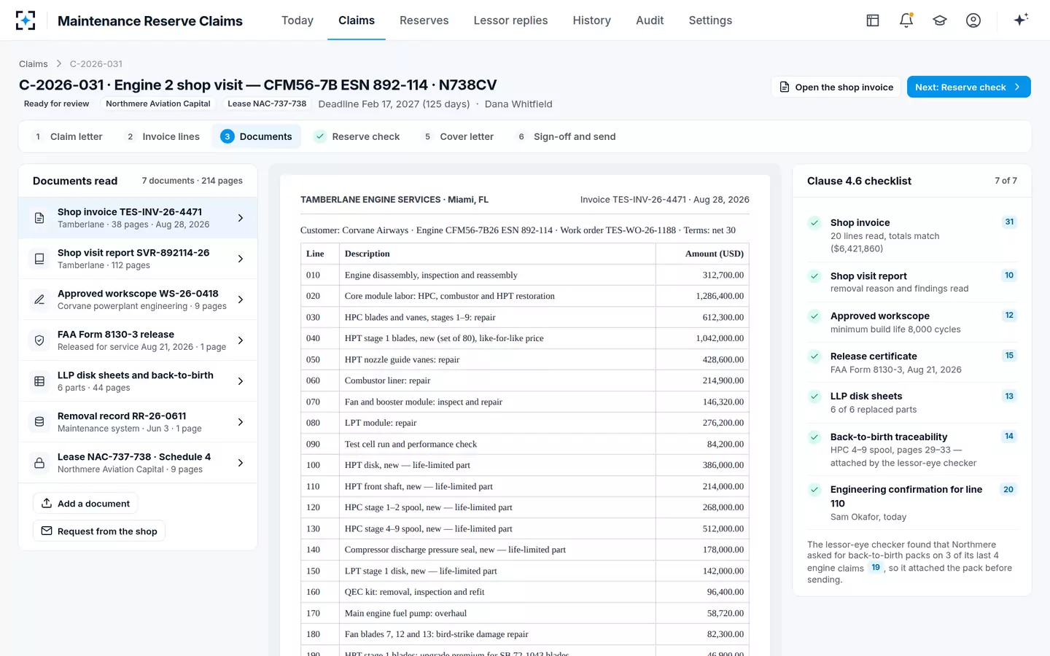The height and width of the screenshot is (656, 1050).
Task: Click the Release certificate checklist checkmark
Action: click(x=814, y=356)
